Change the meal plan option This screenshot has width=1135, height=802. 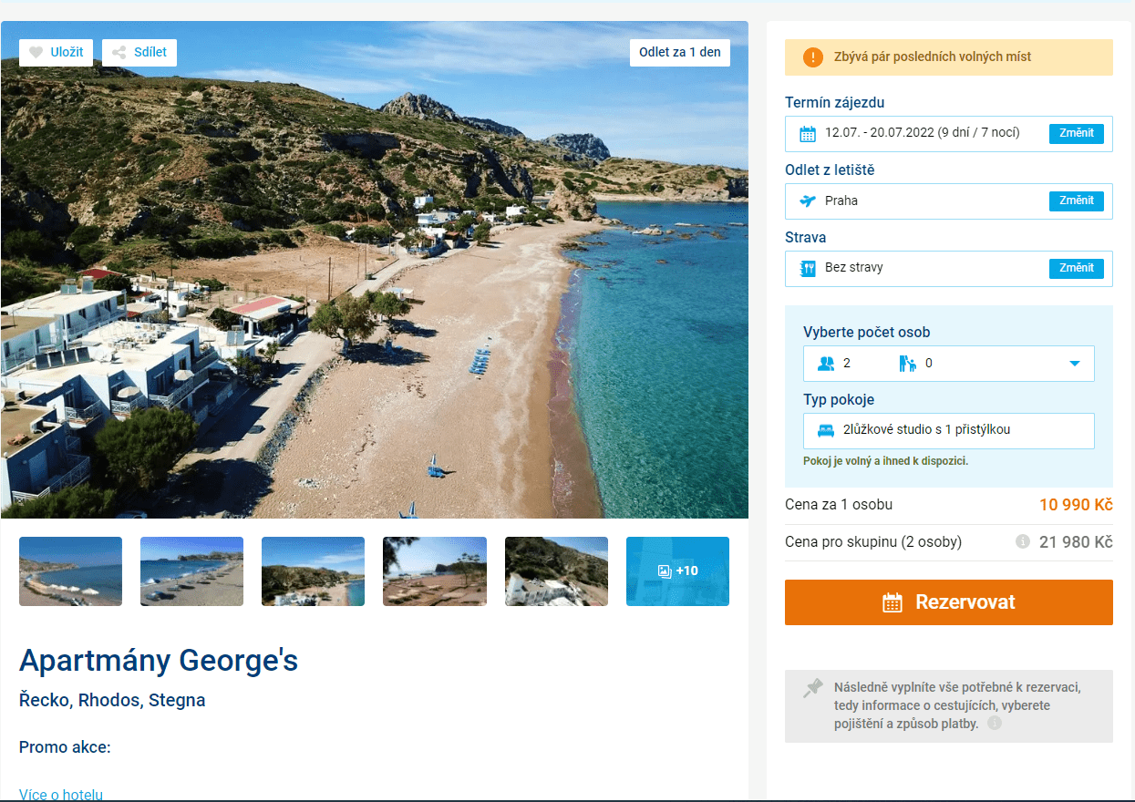1076,268
